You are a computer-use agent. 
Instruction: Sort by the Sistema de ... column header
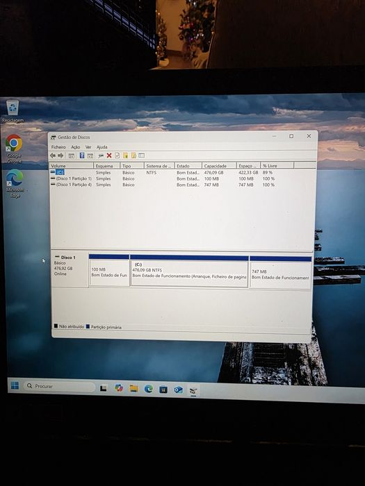[159, 166]
